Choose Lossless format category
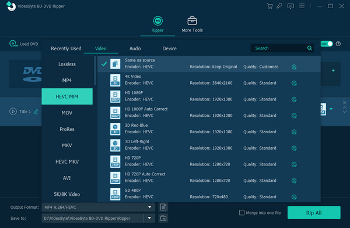This screenshot has height=228, width=350. [x=67, y=64]
